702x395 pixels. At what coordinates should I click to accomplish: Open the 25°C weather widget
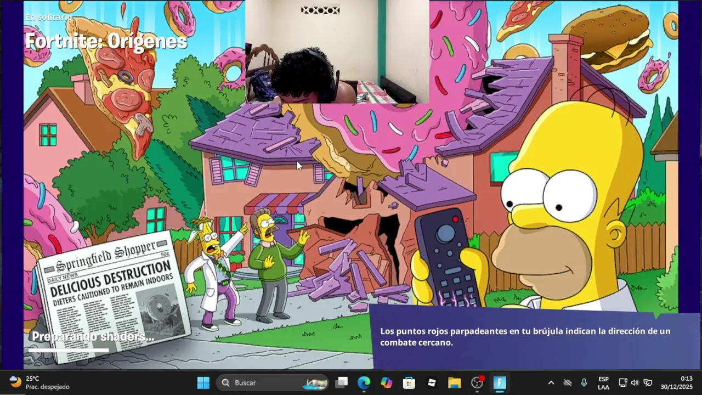pyautogui.click(x=40, y=382)
